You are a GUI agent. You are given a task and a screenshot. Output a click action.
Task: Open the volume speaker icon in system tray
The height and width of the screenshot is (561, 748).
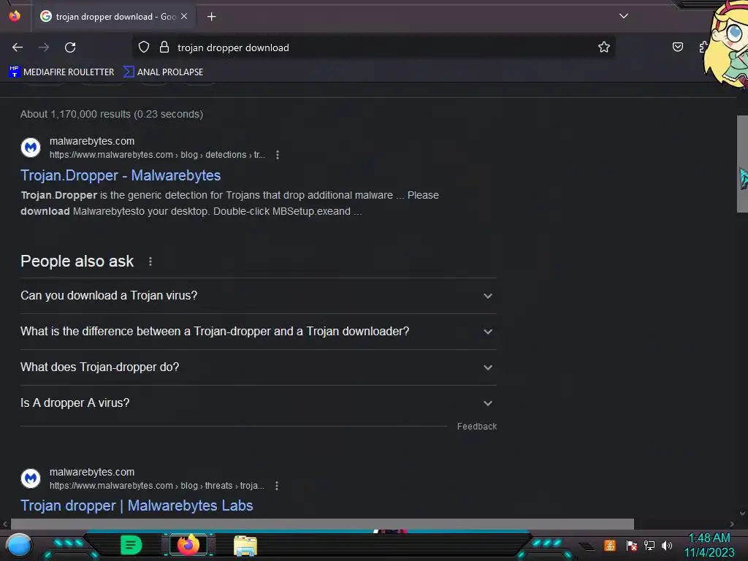(x=667, y=545)
